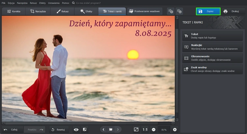Open the Plik menu

(4, 3)
